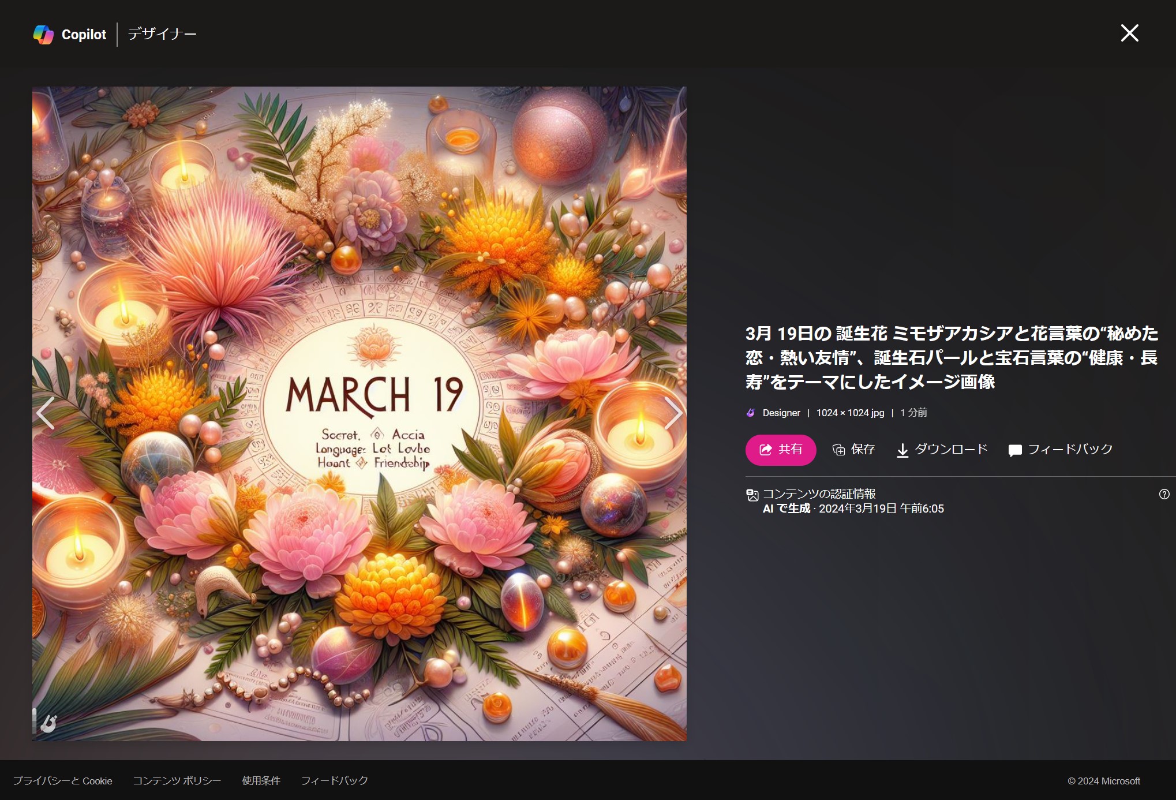Viewport: 1176px width, 800px height.
Task: Save image using the 保存 icon
Action: pos(853,450)
